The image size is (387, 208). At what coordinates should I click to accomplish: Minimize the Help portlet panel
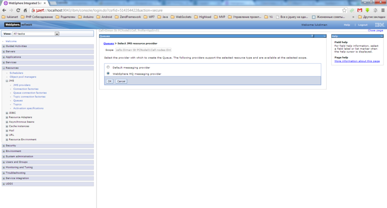382,36
